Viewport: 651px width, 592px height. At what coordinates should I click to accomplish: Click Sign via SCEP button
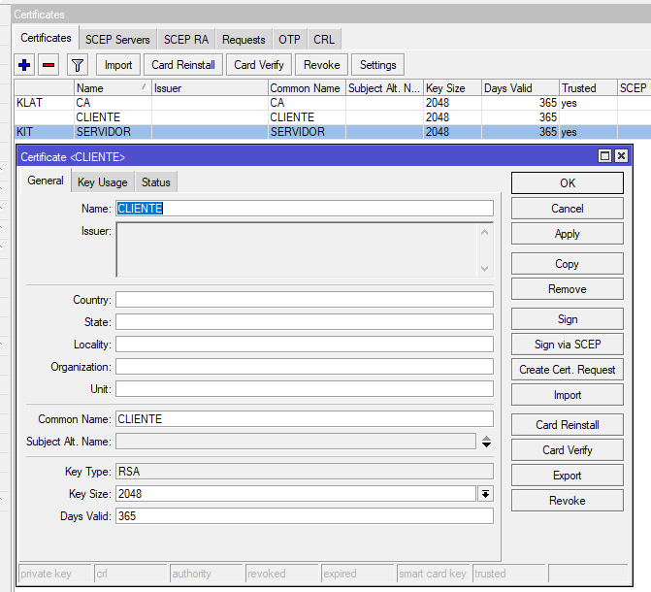568,345
